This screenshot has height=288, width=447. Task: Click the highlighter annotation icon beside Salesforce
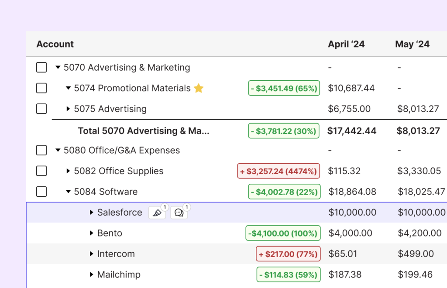[x=157, y=213]
